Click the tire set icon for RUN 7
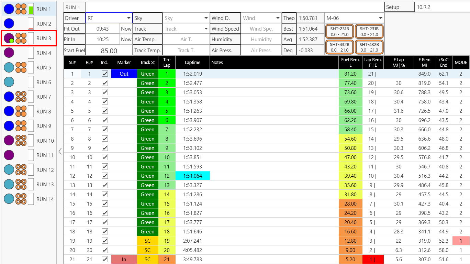Image resolution: width=470 pixels, height=264 pixels. click(x=21, y=97)
